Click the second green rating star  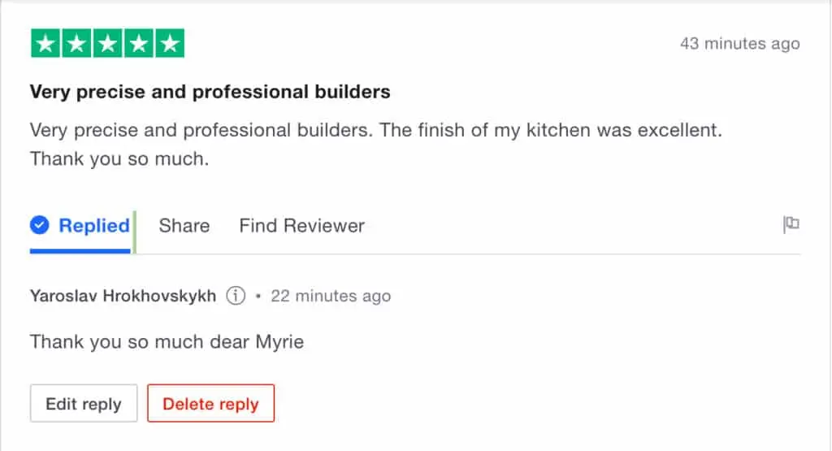(76, 43)
